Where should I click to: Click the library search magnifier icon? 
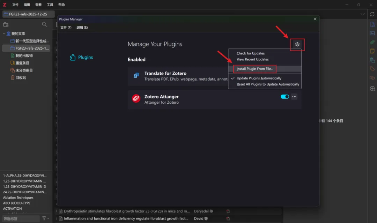[x=44, y=24]
